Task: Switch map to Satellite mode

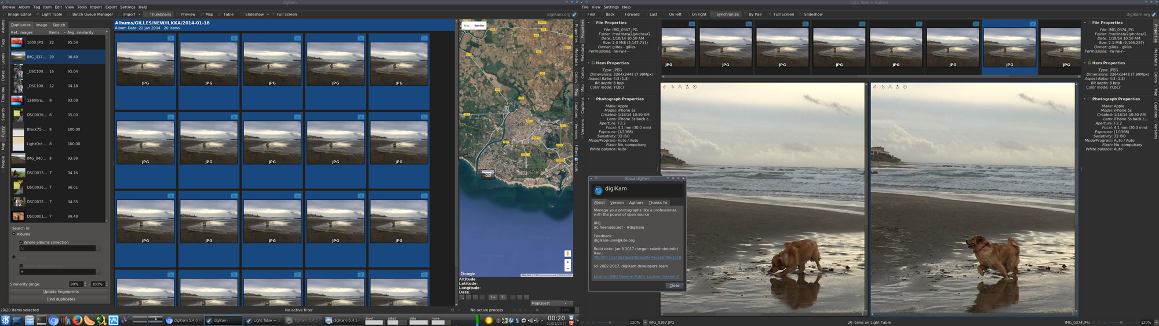Action: coord(479,25)
